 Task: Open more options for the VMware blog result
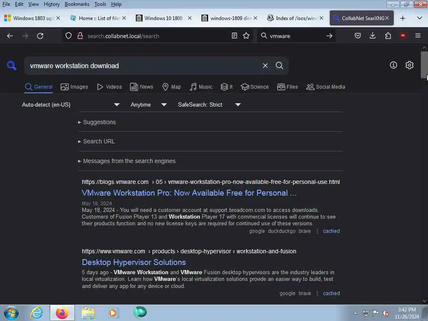coord(317,231)
